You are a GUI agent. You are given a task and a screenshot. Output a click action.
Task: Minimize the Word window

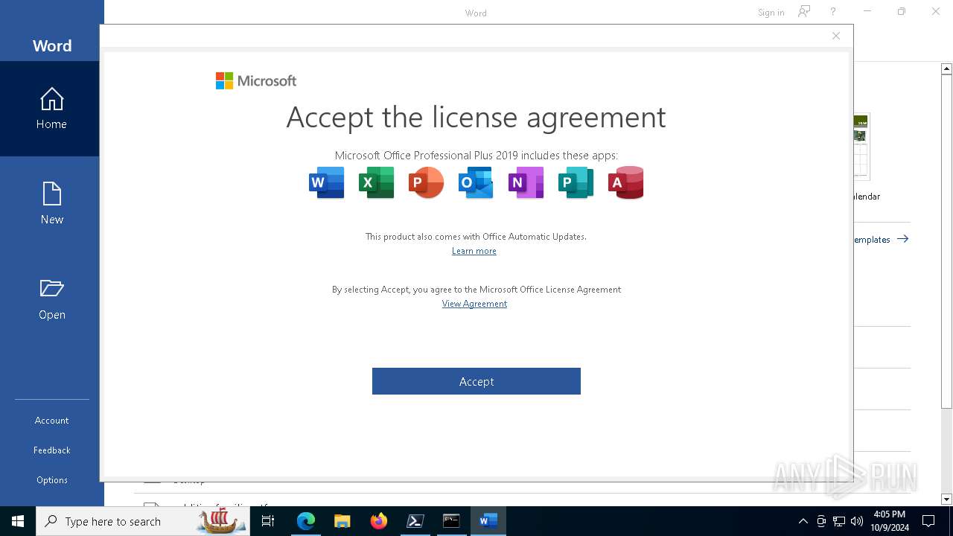tap(867, 12)
